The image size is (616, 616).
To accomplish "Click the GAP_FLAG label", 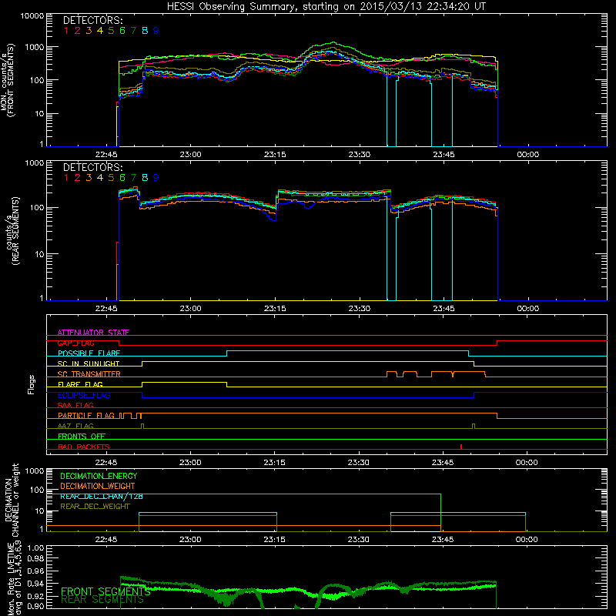I will coord(75,343).
